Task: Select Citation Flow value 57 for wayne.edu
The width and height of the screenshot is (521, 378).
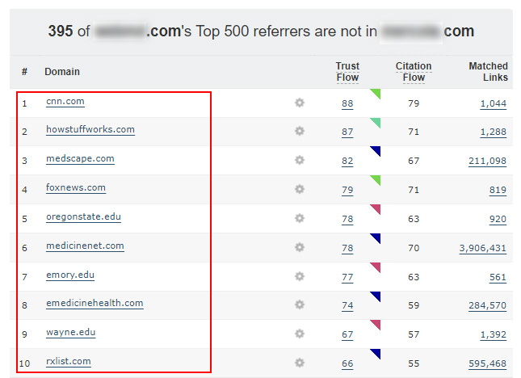Action: 414,334
